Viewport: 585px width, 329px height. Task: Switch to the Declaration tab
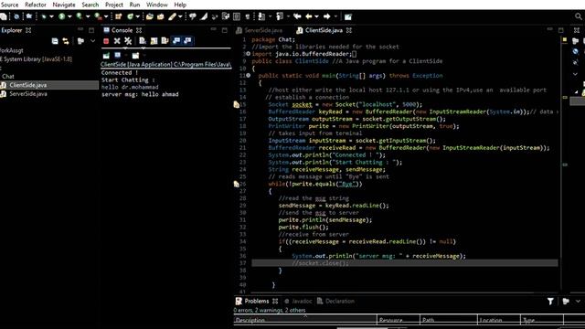(335, 301)
